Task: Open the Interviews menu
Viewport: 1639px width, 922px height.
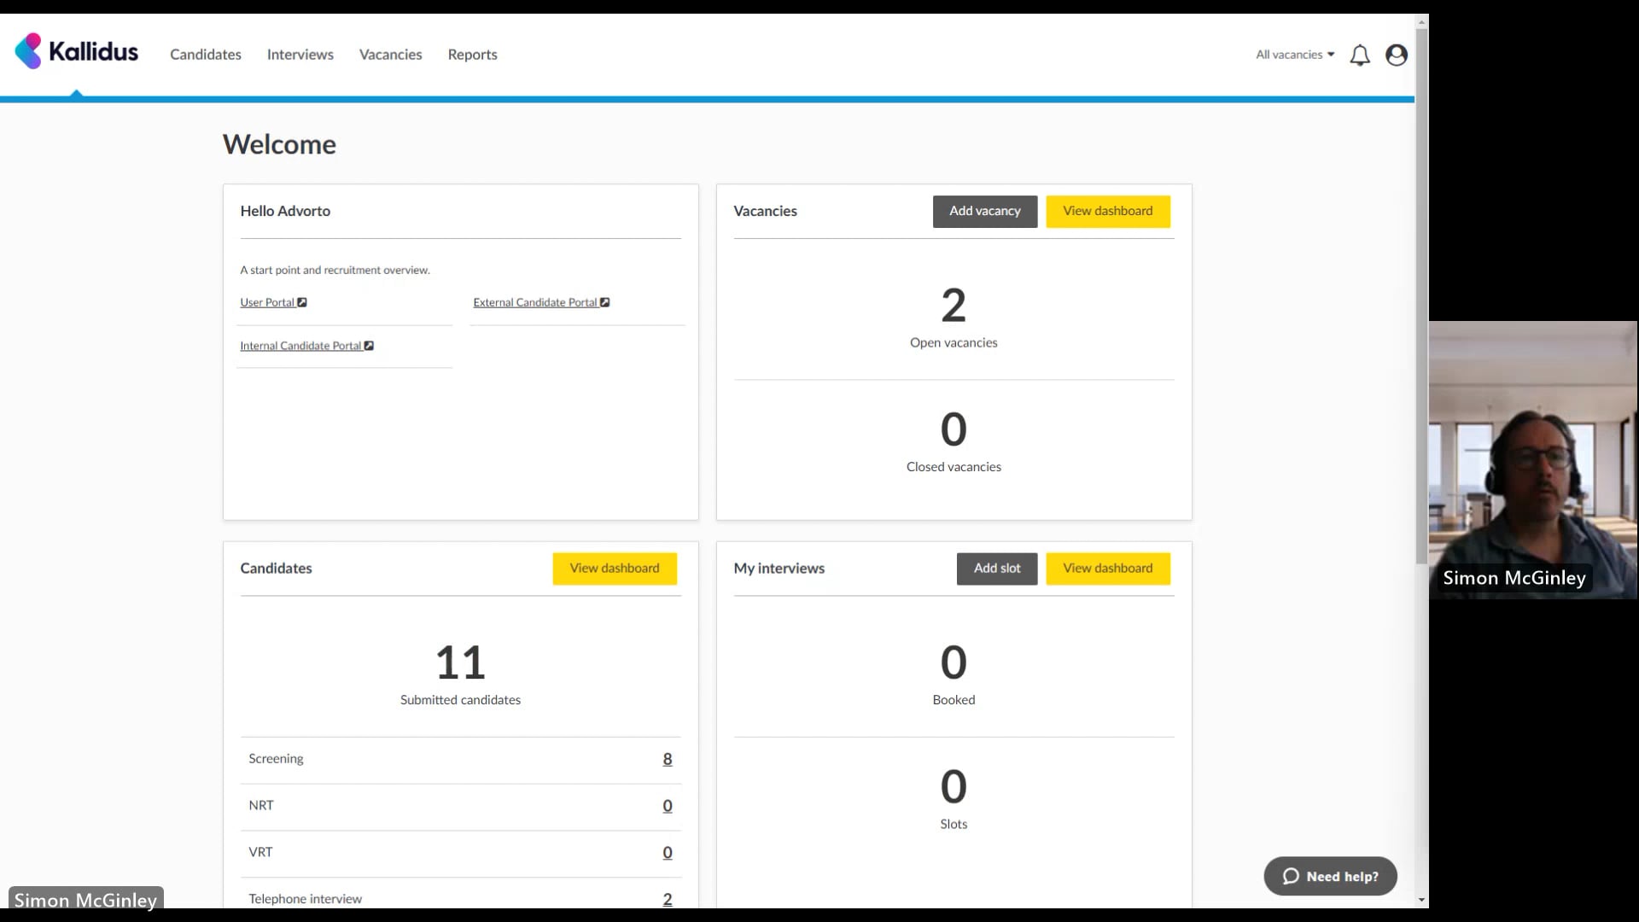Action: click(300, 55)
